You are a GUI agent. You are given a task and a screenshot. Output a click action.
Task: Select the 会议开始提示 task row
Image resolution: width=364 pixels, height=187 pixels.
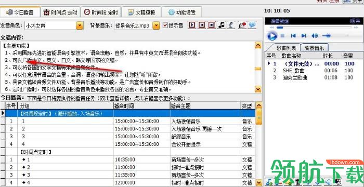[x=130, y=144]
